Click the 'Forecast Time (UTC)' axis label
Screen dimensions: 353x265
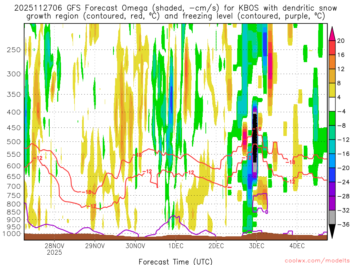175,262
